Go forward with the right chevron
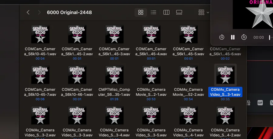This screenshot has height=139, width=273. (39, 12)
